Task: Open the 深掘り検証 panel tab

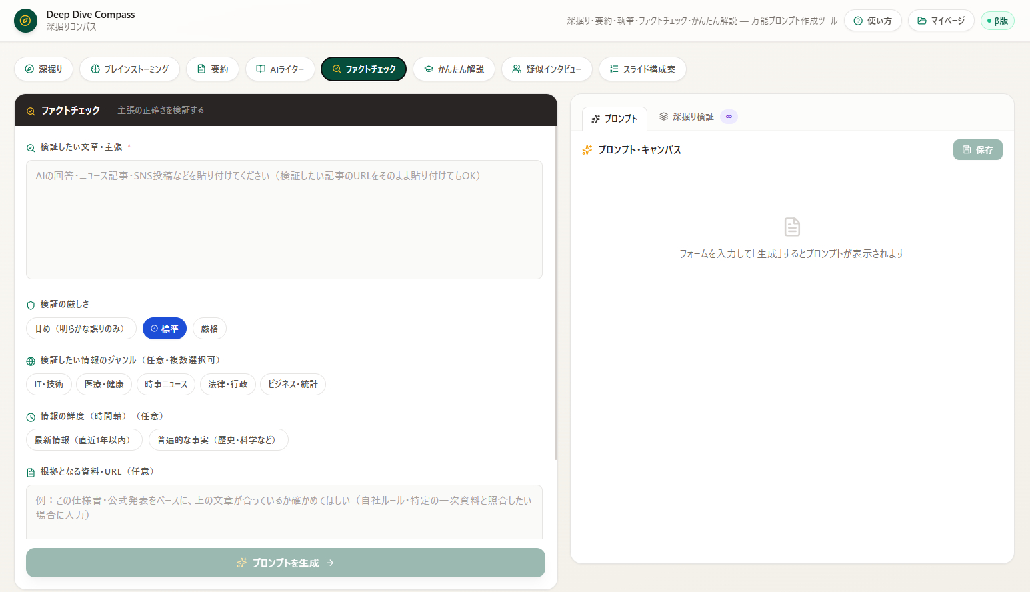Action: pos(686,117)
